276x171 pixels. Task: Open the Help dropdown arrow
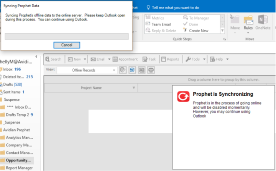pyautogui.click(x=227, y=59)
